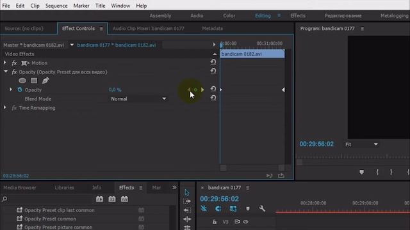Collapse Video Effects section arrow
The height and width of the screenshot is (230, 410).
click(215, 54)
